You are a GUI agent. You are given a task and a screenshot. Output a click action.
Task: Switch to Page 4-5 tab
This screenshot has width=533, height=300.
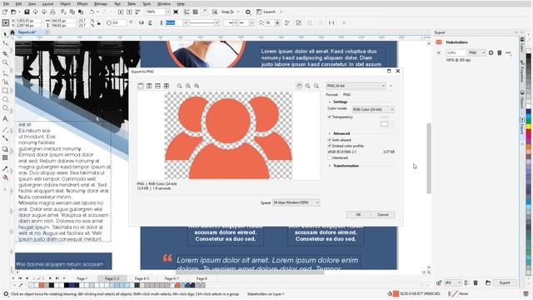point(142,278)
